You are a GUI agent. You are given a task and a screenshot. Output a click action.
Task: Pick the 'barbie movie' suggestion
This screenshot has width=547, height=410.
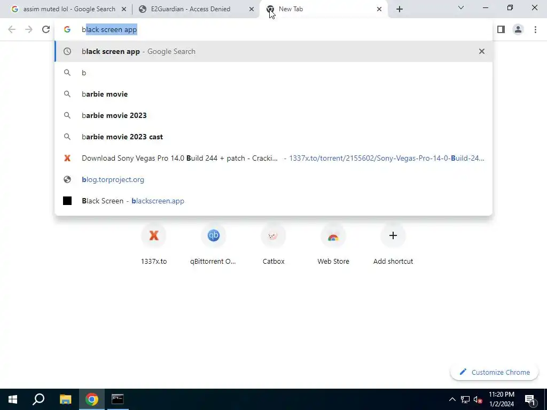273,94
